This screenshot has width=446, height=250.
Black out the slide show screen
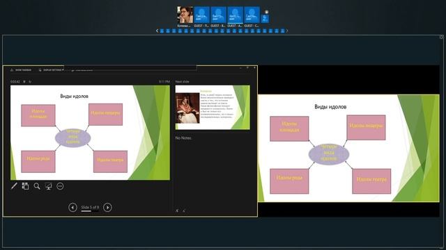(x=48, y=186)
